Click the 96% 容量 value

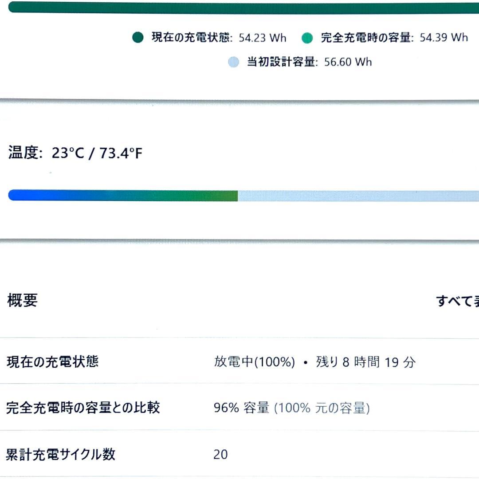click(x=241, y=408)
